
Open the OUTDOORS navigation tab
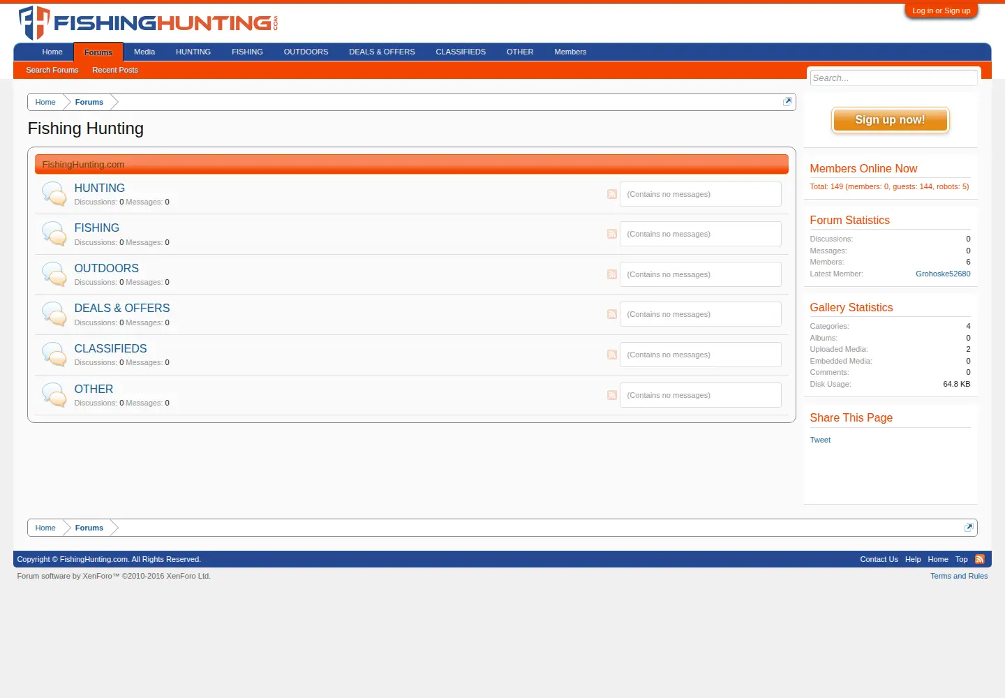(306, 52)
